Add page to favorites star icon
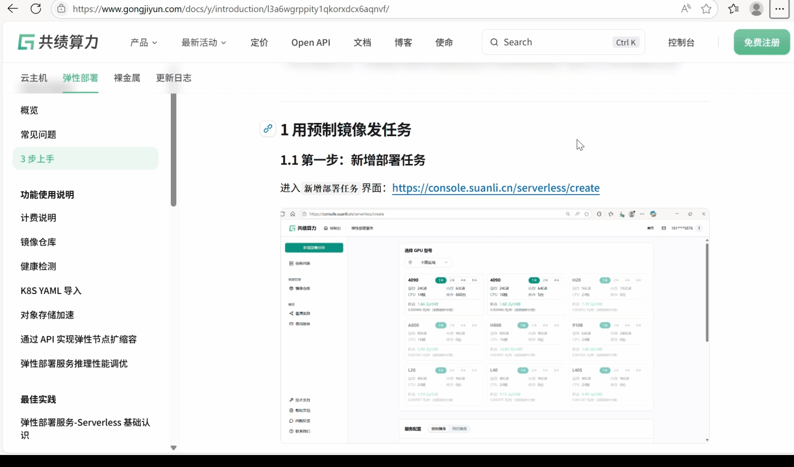Screen dimensions: 794x467 706,9
